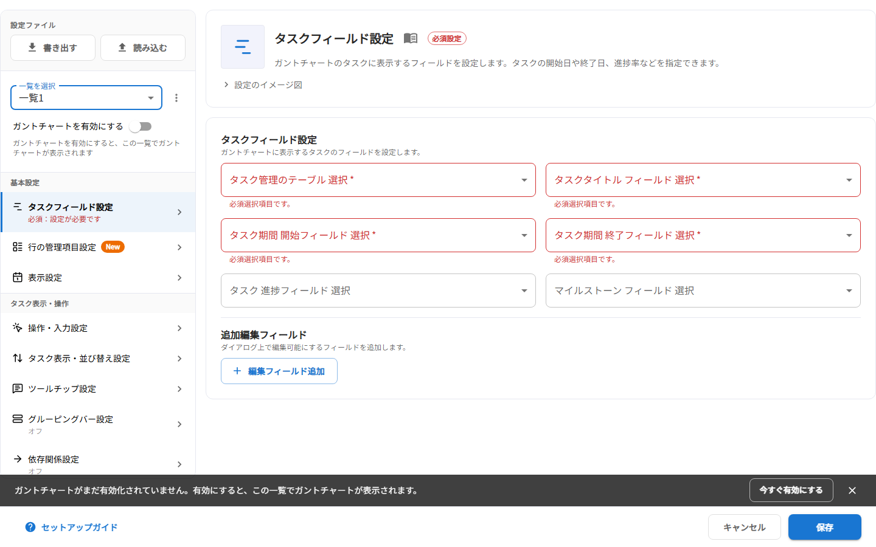This screenshot has height=547, width=876.
Task: Click the 読み込む import button
Action: point(143,47)
